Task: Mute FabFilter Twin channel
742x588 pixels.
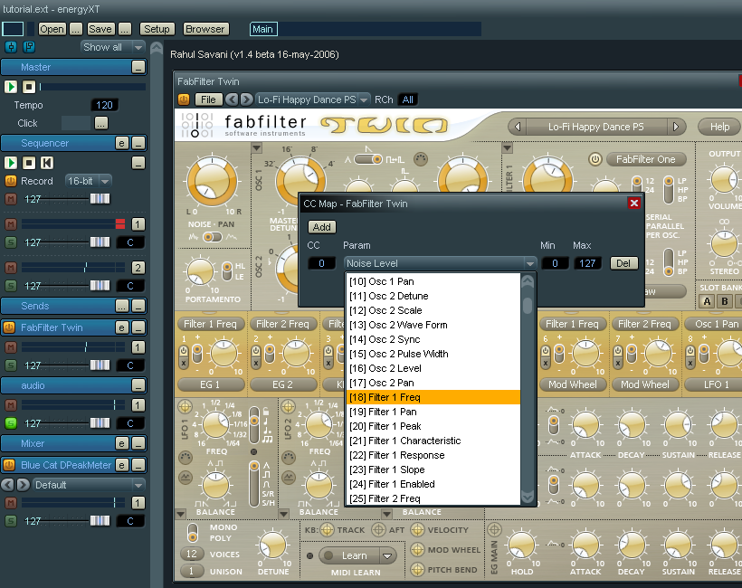Action: pos(11,347)
